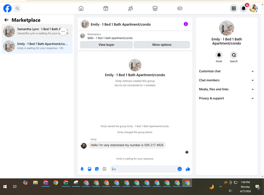
Task: Click the purple conversation info icon
Action: pyautogui.click(x=186, y=24)
